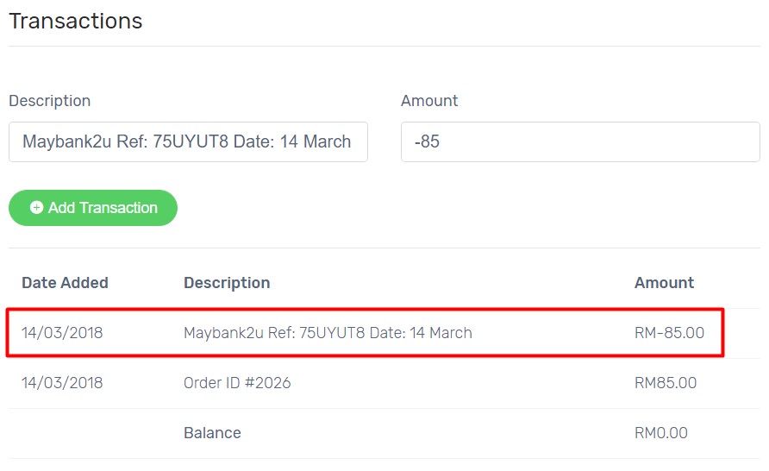The height and width of the screenshot is (471, 769).
Task: Click the Balance row label
Action: [x=212, y=433]
